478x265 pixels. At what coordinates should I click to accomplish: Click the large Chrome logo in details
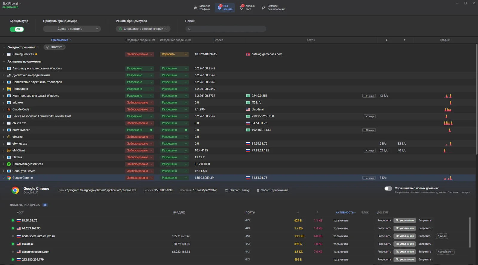coord(15,190)
